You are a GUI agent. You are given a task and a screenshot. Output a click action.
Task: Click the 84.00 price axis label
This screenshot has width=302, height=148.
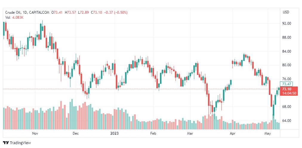point(286,51)
